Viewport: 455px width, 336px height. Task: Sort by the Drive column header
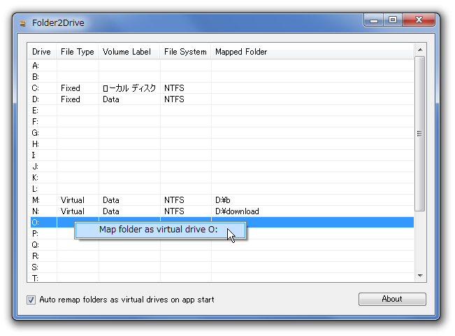tap(41, 52)
